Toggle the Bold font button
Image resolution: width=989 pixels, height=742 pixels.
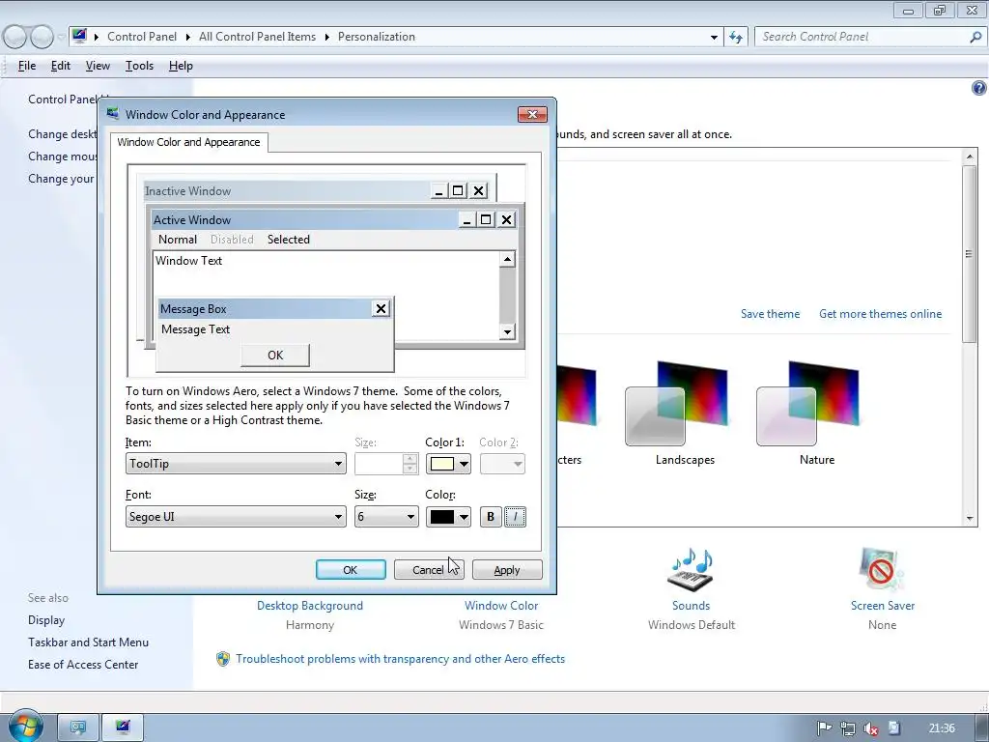click(x=491, y=517)
